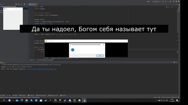Viewport: 188px width, 105px height.
Task: Click the Project panel settings gear
Action: click(x=24, y=4)
